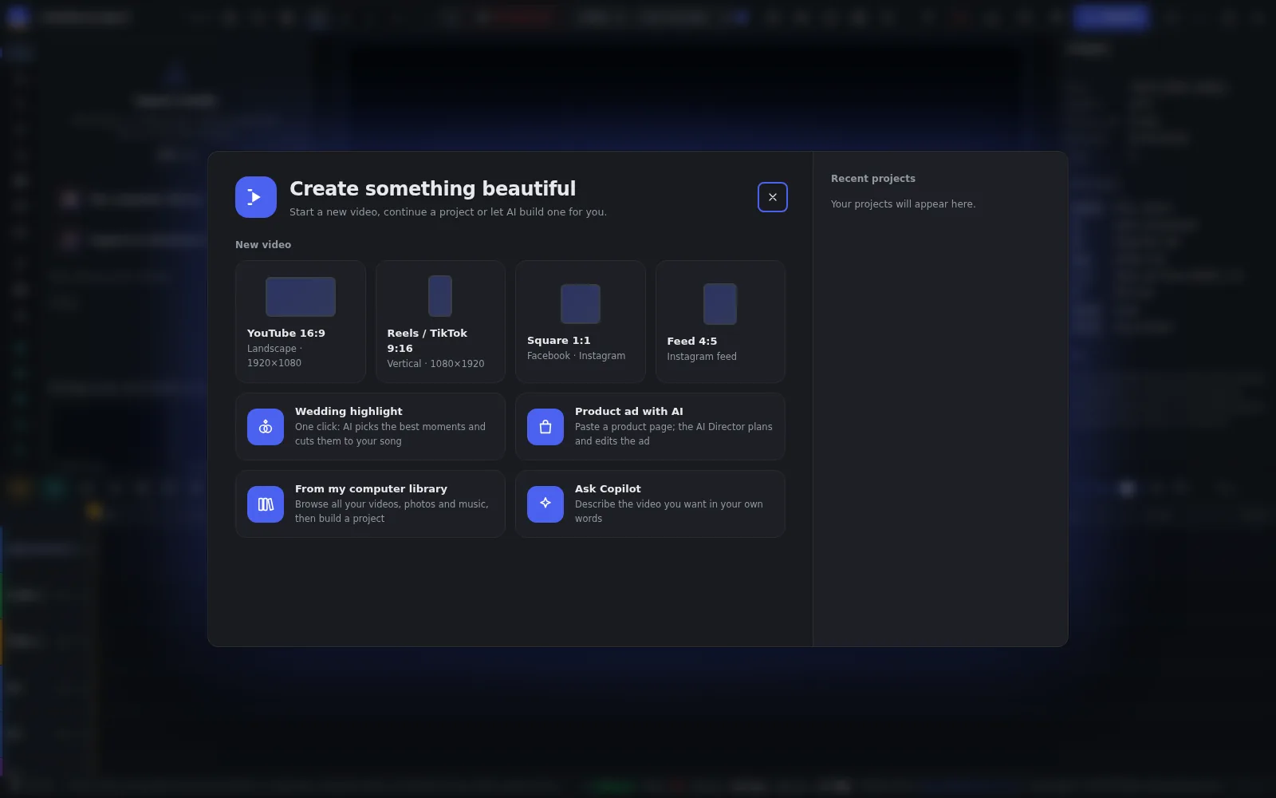The image size is (1276, 798).
Task: Select the Reels / TikTok 9:16 preset
Action: (440, 322)
